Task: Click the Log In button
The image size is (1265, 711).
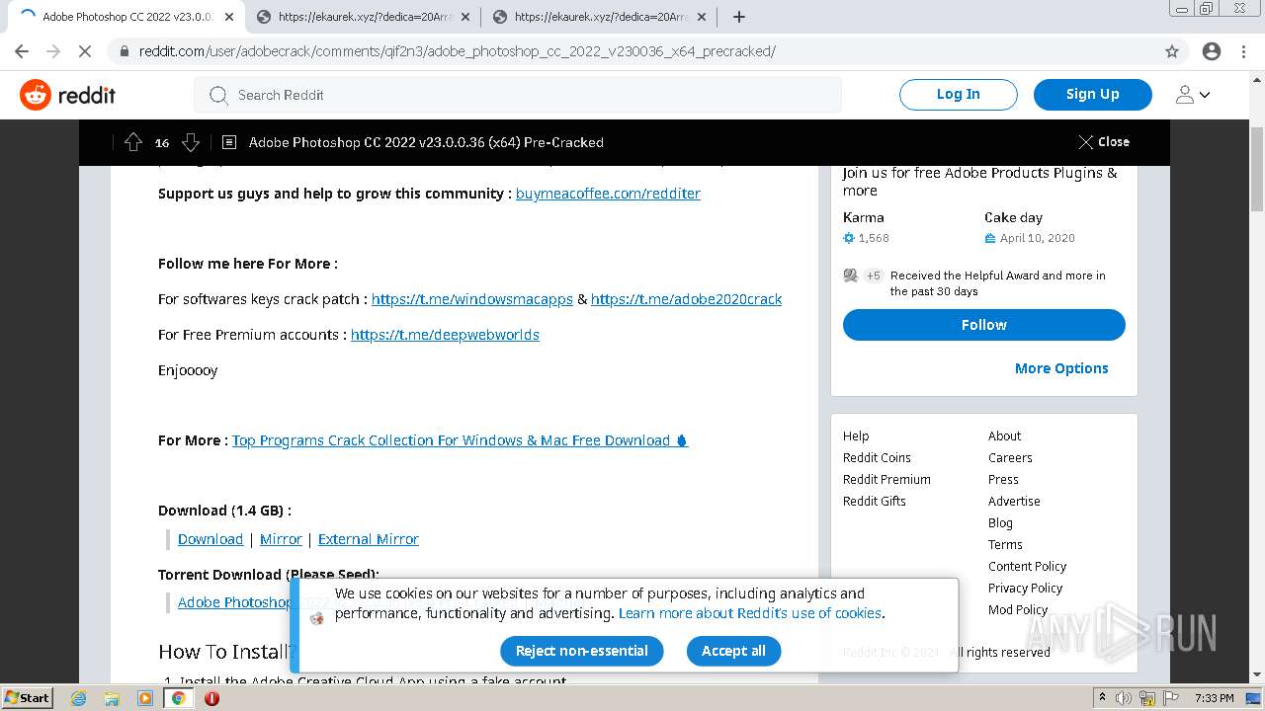Action: coord(958,94)
